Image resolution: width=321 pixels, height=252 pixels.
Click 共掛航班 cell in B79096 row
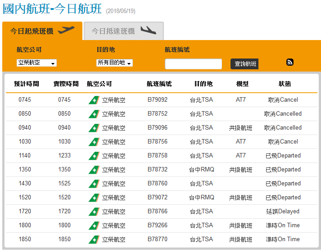click(240, 128)
